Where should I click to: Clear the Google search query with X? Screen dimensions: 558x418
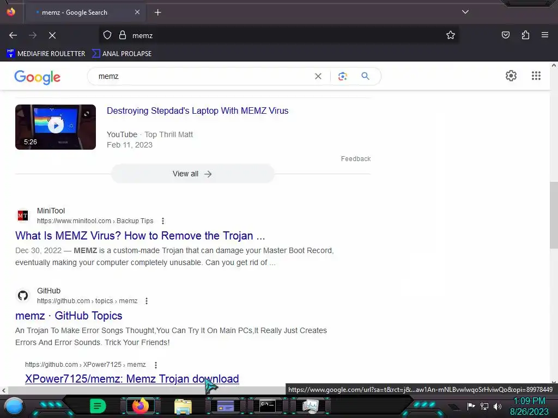pyautogui.click(x=318, y=76)
